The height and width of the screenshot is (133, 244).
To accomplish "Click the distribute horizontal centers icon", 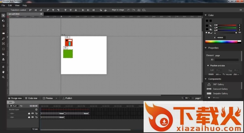I will (88, 10).
